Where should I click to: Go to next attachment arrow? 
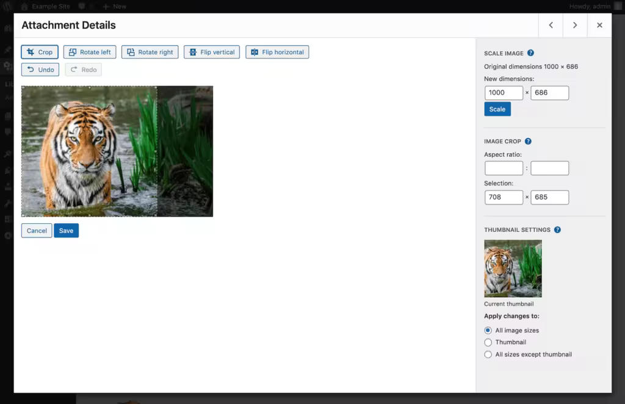575,25
